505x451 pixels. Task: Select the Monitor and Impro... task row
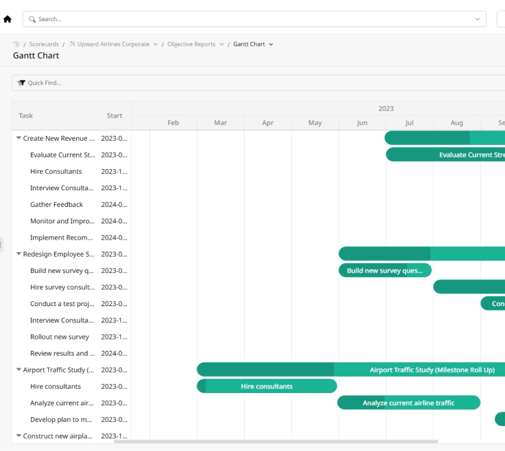point(71,221)
